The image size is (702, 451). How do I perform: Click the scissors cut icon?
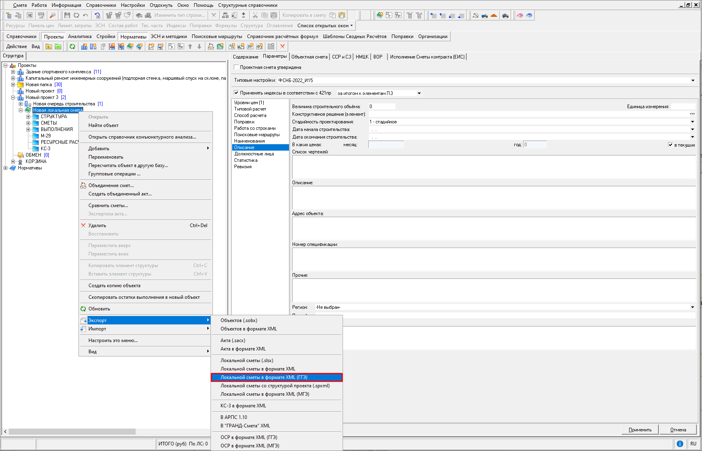tap(255, 15)
